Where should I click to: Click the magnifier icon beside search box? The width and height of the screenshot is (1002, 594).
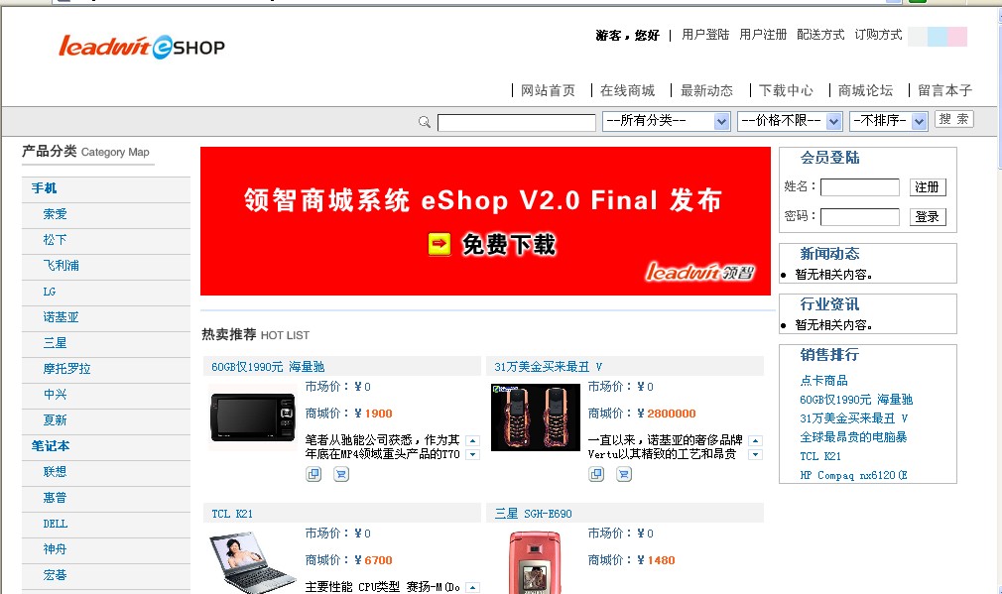[x=425, y=121]
